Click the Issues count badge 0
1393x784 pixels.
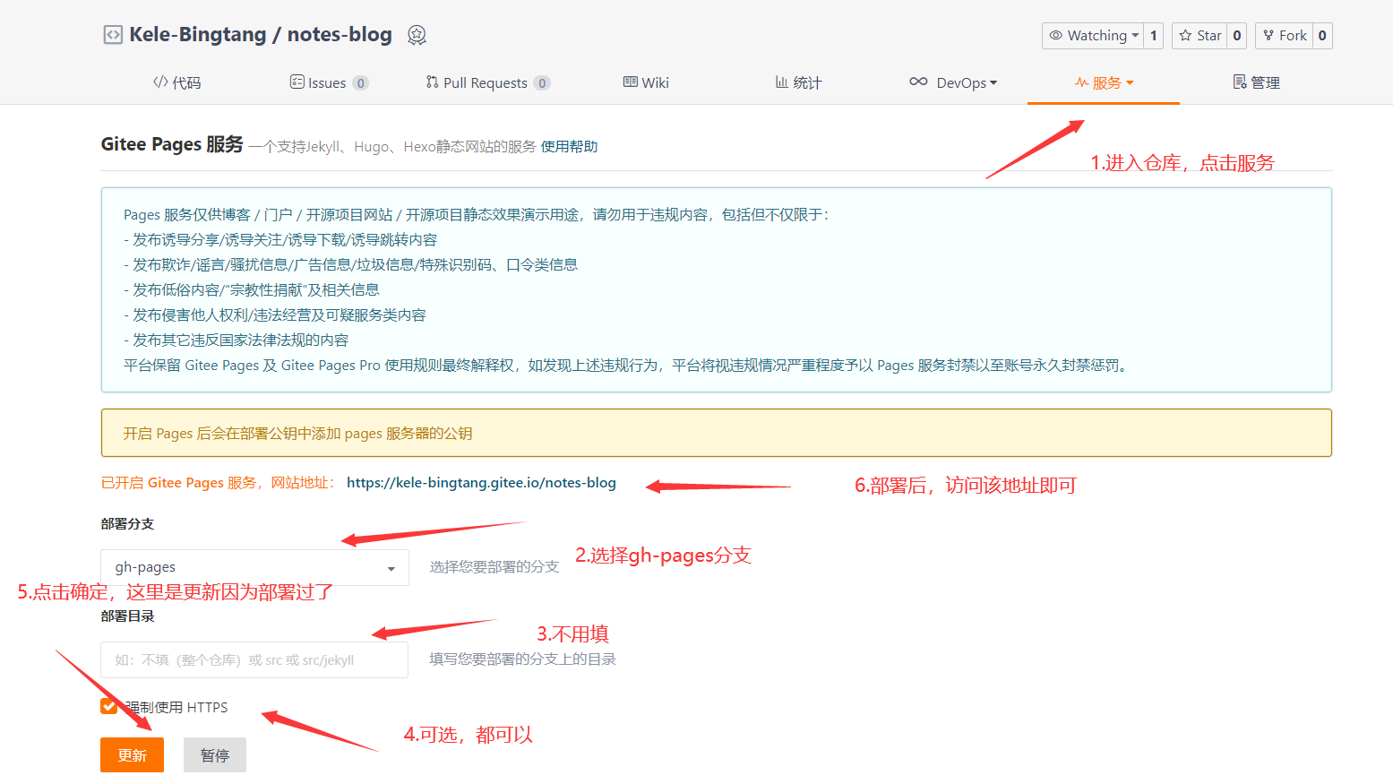click(x=360, y=83)
